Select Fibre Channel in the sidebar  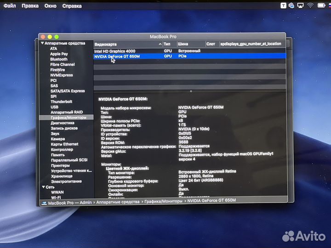click(x=63, y=65)
